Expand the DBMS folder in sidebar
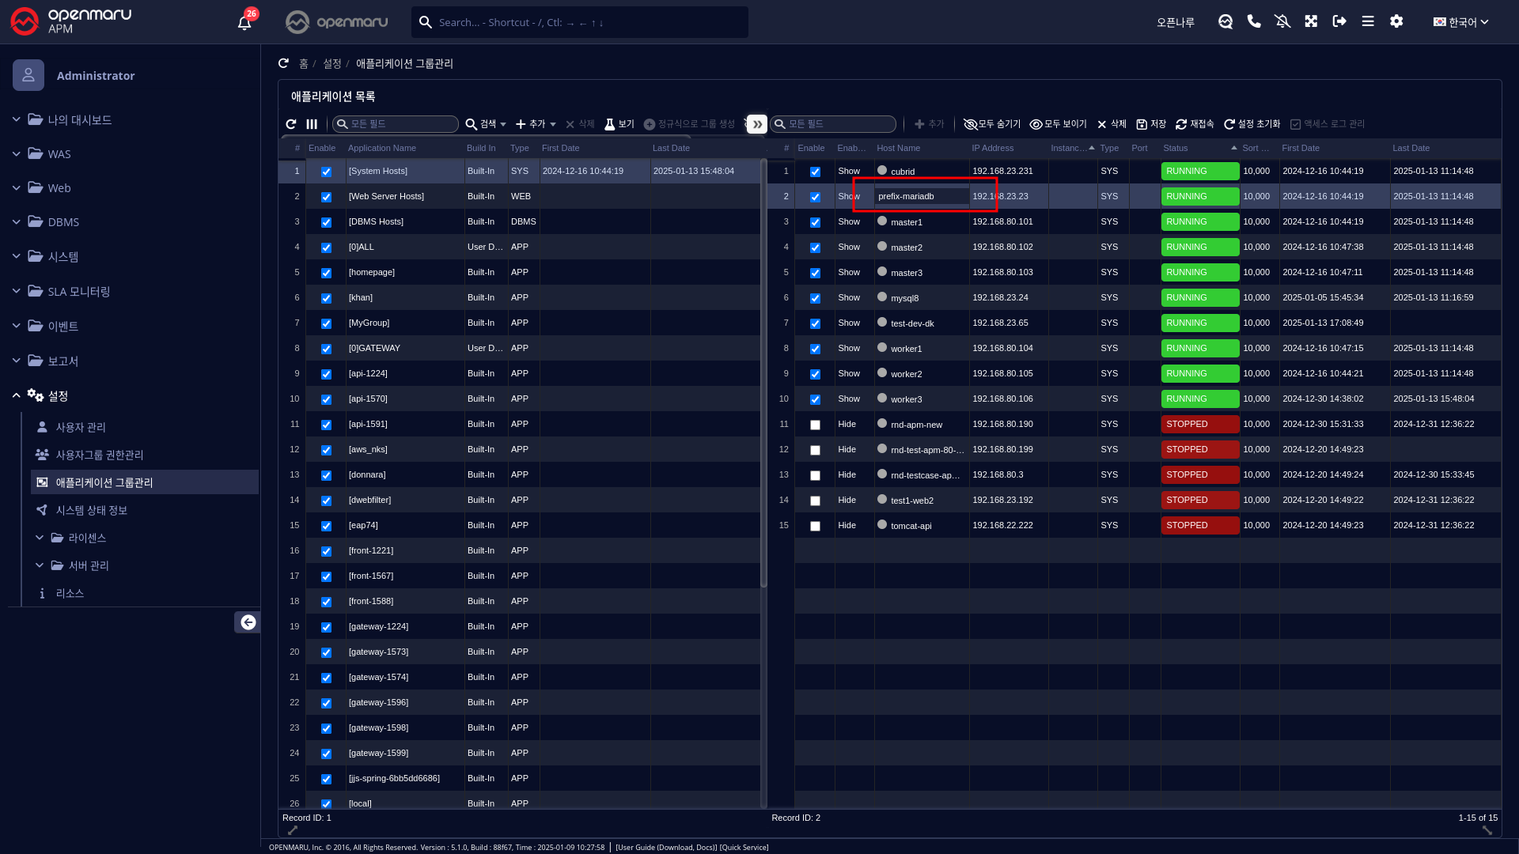Viewport: 1519px width, 854px height. coord(63,222)
